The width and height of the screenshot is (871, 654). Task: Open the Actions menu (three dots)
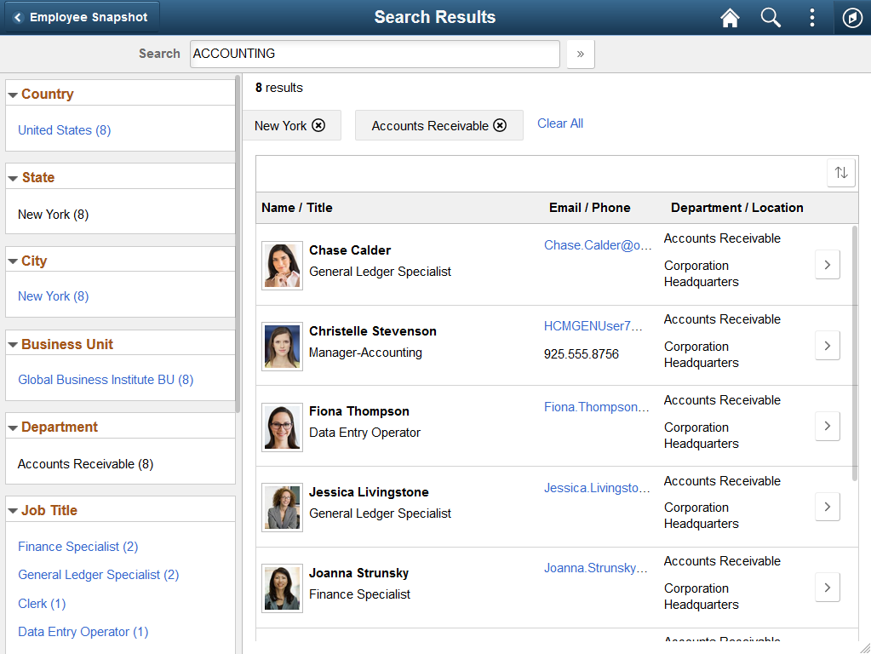tap(811, 18)
